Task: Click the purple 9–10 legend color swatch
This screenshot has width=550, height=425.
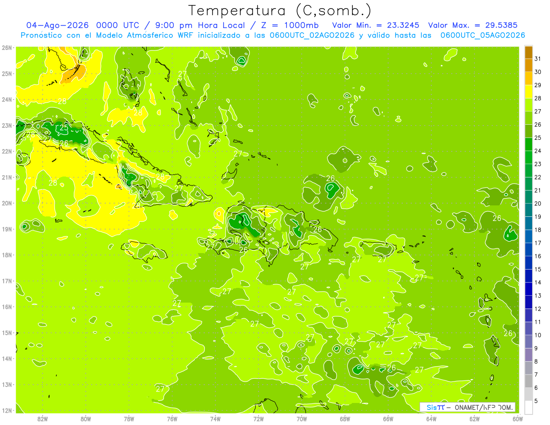Action: pos(528,342)
